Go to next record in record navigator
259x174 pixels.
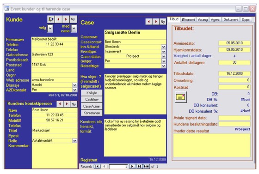(132, 167)
